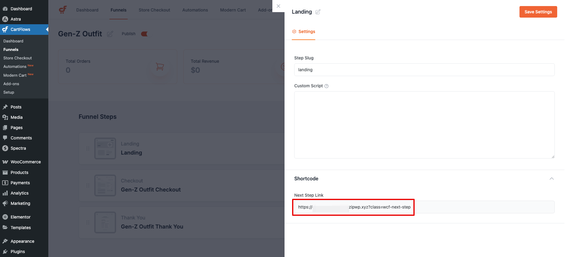Image resolution: width=566 pixels, height=257 pixels.
Task: Click Custom Script help question icon
Action: 326,86
